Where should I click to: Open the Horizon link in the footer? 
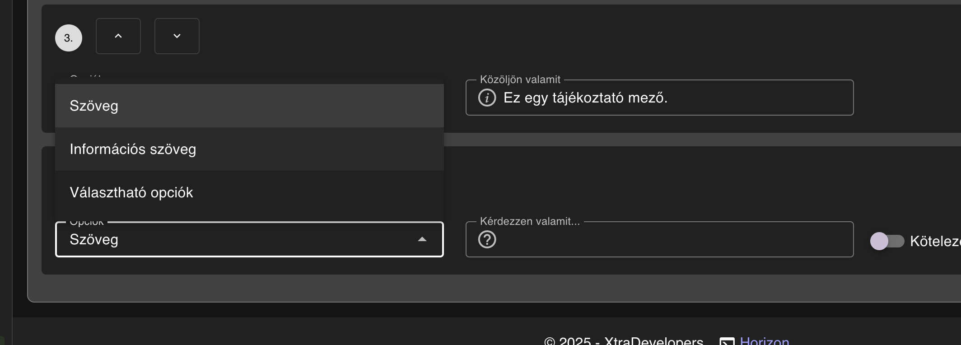click(764, 342)
